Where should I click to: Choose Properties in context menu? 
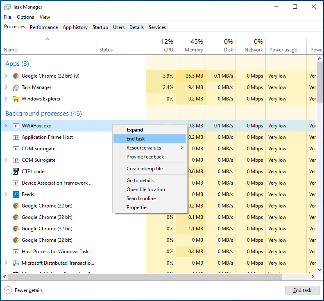click(150, 207)
